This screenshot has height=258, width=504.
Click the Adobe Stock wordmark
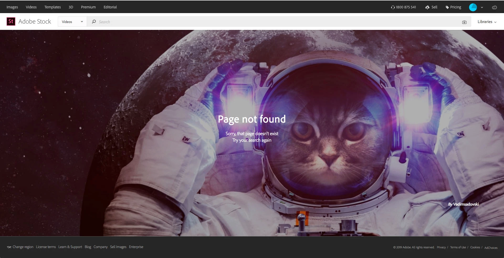point(35,21)
